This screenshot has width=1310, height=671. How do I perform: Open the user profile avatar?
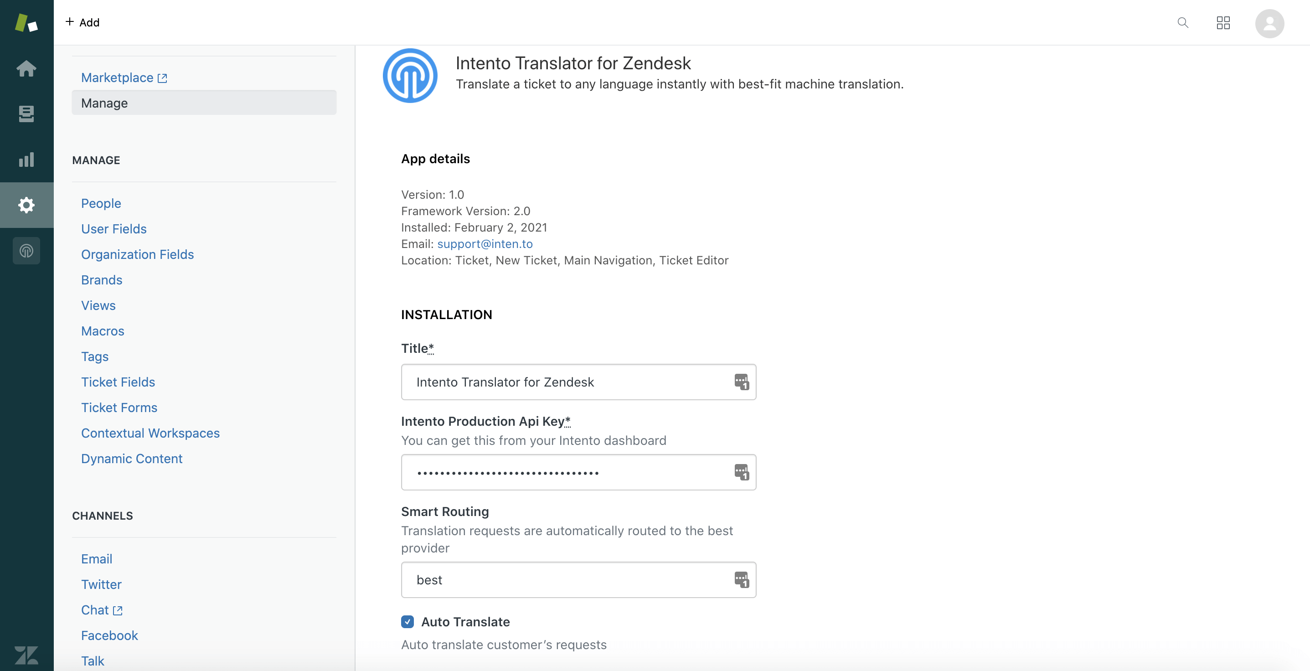pyautogui.click(x=1269, y=23)
